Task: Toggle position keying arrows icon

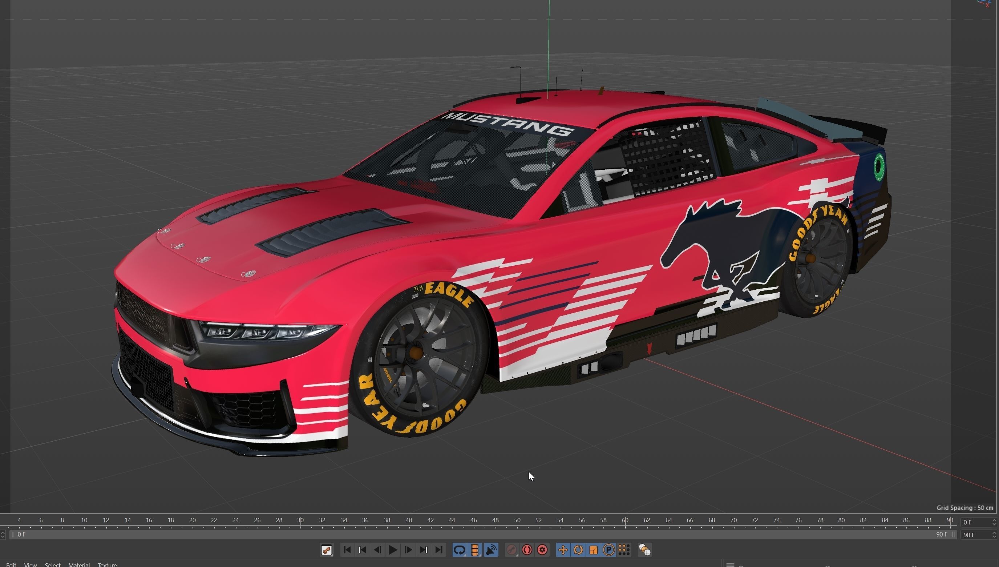Action: click(x=563, y=550)
